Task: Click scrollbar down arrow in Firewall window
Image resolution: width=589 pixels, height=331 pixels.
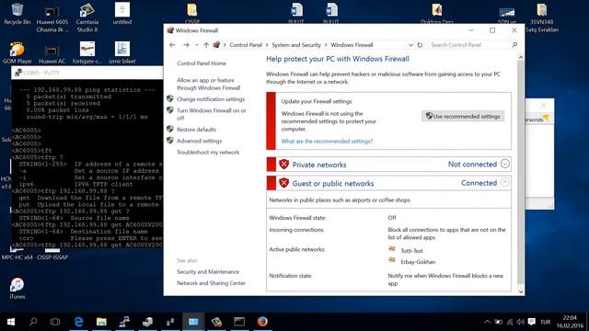Action: (521, 291)
